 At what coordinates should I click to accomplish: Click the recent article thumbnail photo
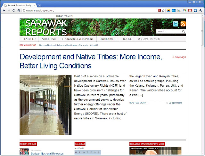(24, 152)
